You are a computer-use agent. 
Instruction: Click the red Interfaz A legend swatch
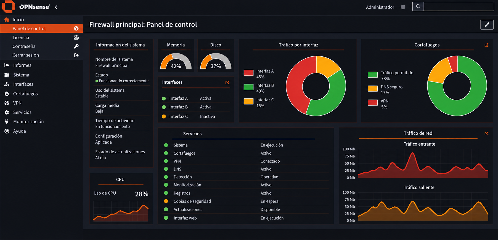[x=248, y=73]
